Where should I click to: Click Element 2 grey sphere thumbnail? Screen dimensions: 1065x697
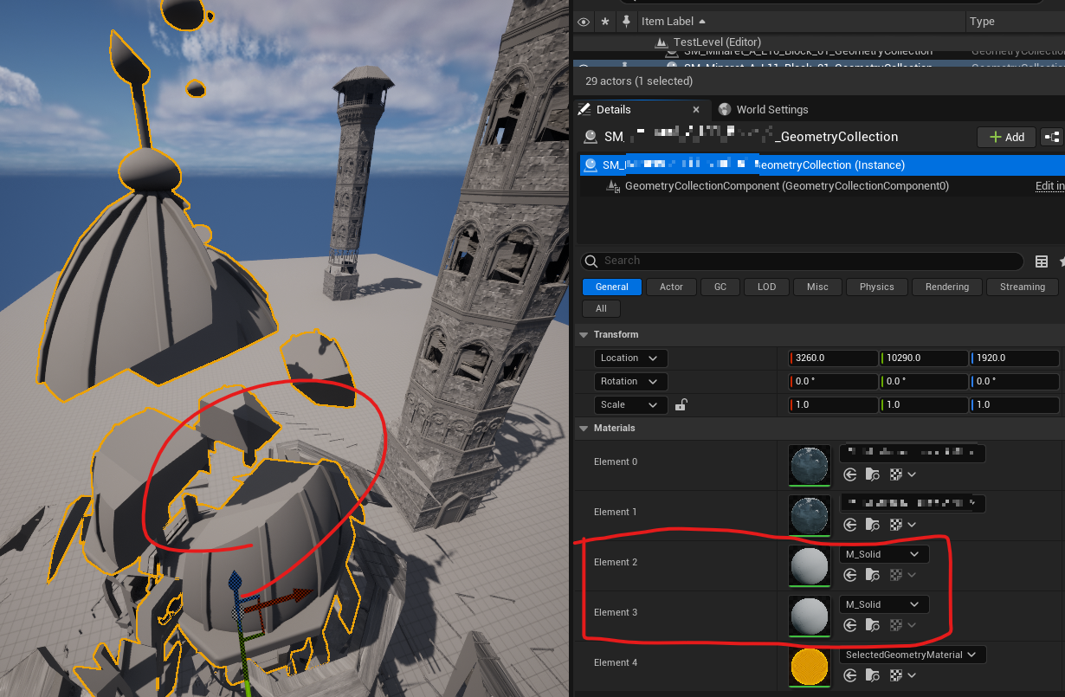pyautogui.click(x=810, y=566)
